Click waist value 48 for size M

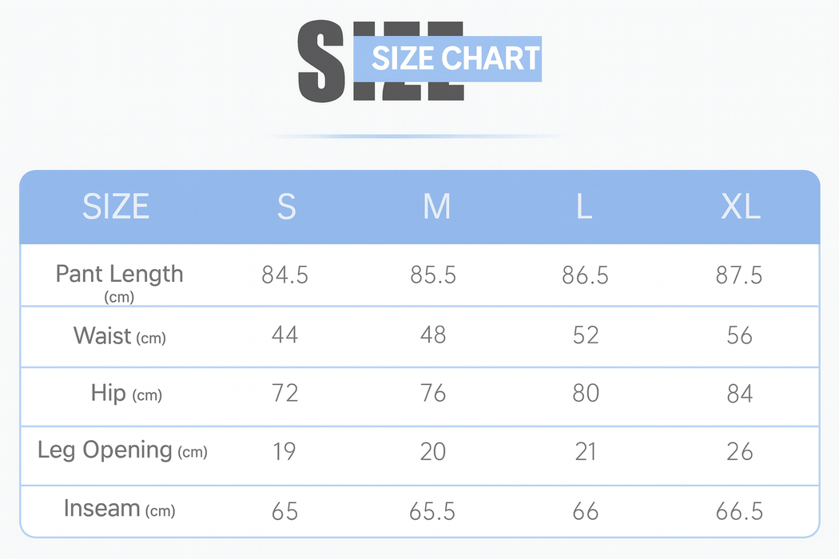coord(433,335)
